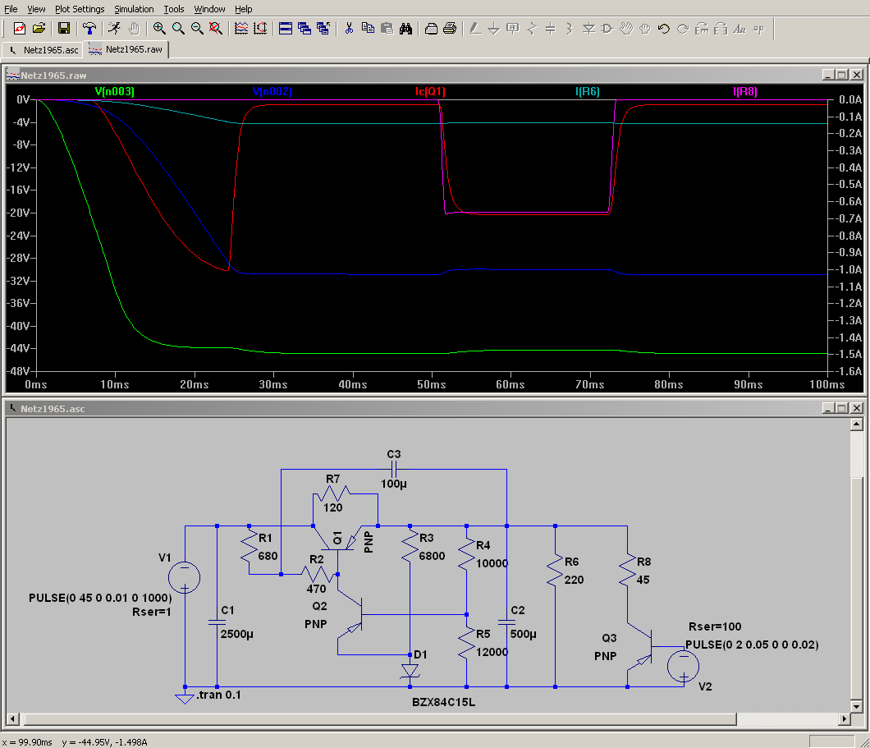Click the Halt simulation hand icon
Screen dimensions: 870x748
point(134,28)
